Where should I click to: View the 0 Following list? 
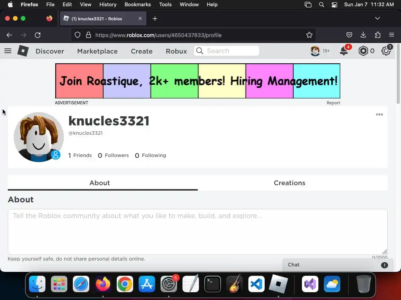(150, 155)
